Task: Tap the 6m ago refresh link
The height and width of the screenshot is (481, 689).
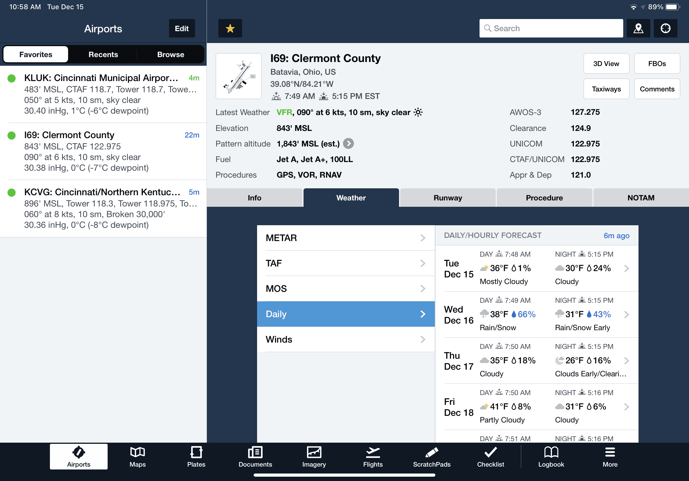Action: 616,236
